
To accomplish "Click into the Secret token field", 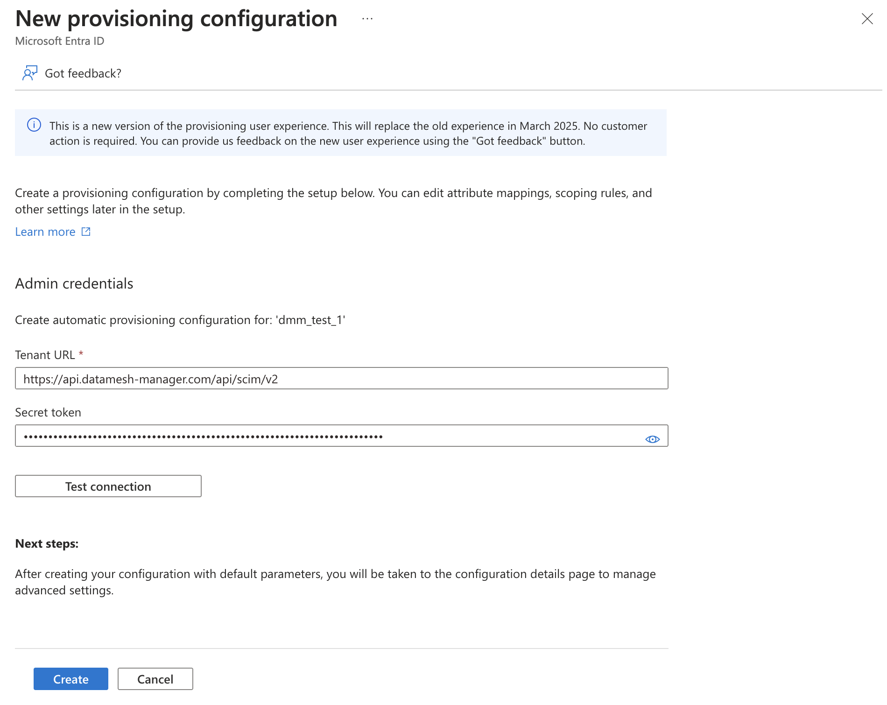I will click(x=327, y=436).
